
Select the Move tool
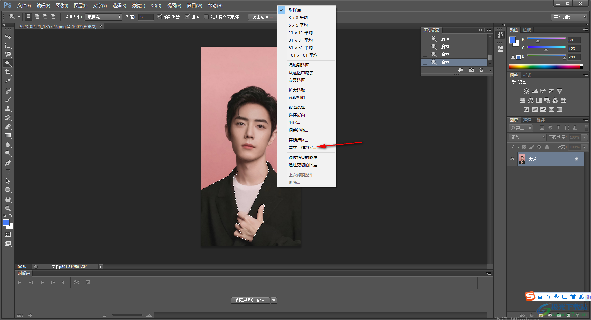coord(8,36)
